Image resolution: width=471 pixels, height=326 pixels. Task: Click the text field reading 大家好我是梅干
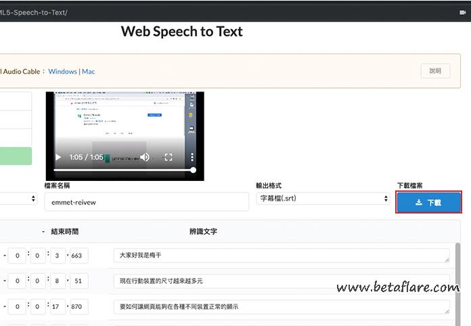coord(282,256)
